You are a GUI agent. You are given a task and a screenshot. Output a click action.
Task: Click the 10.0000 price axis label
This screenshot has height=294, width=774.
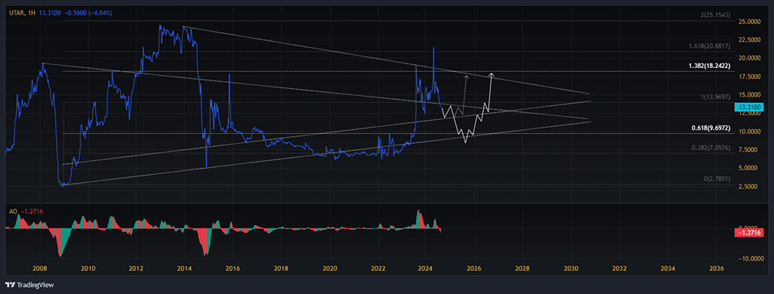(748, 132)
